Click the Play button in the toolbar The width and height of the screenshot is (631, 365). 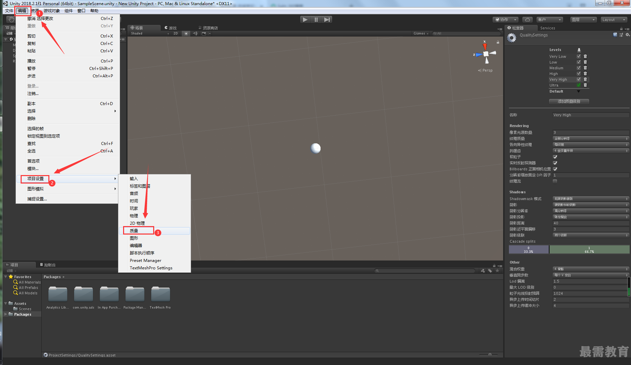(x=305, y=20)
